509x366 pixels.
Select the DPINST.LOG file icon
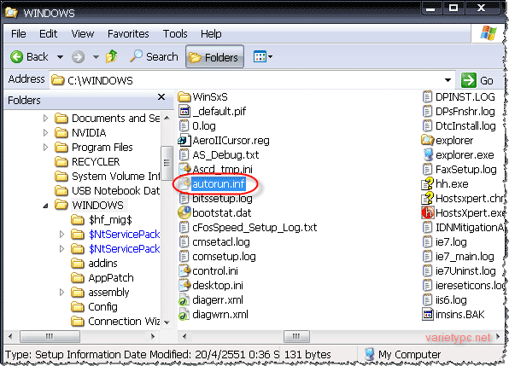point(427,96)
